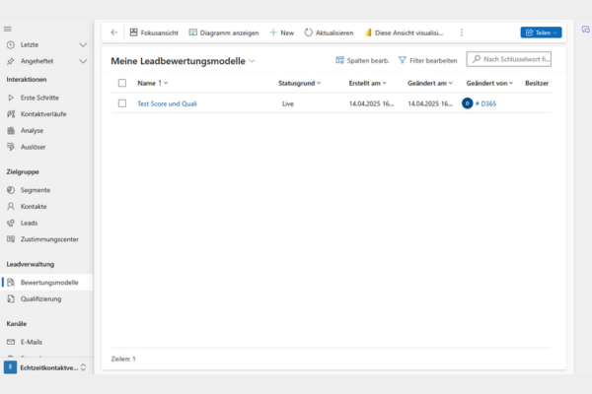Image resolution: width=592 pixels, height=394 pixels.
Task: Open the Echtzeitkontaktverläufe area switcher
Action: [45, 367]
